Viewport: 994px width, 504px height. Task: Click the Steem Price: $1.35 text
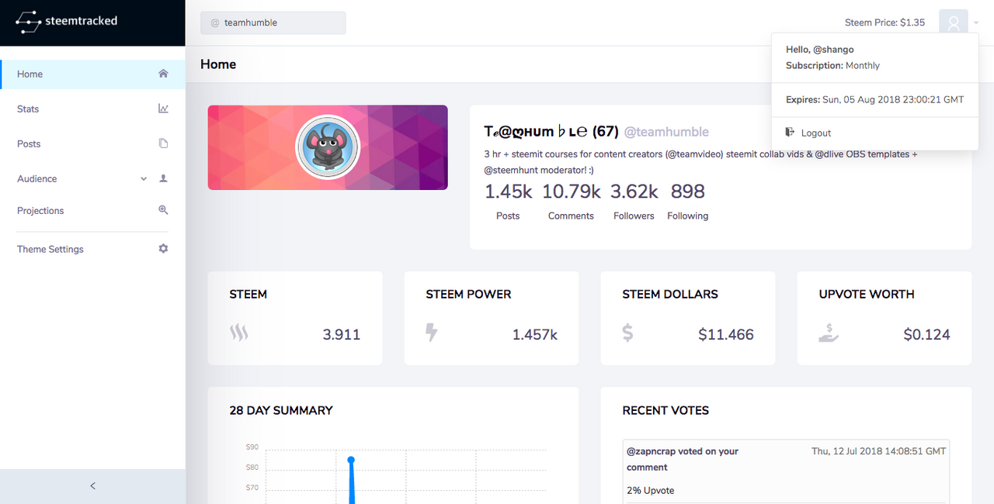885,22
